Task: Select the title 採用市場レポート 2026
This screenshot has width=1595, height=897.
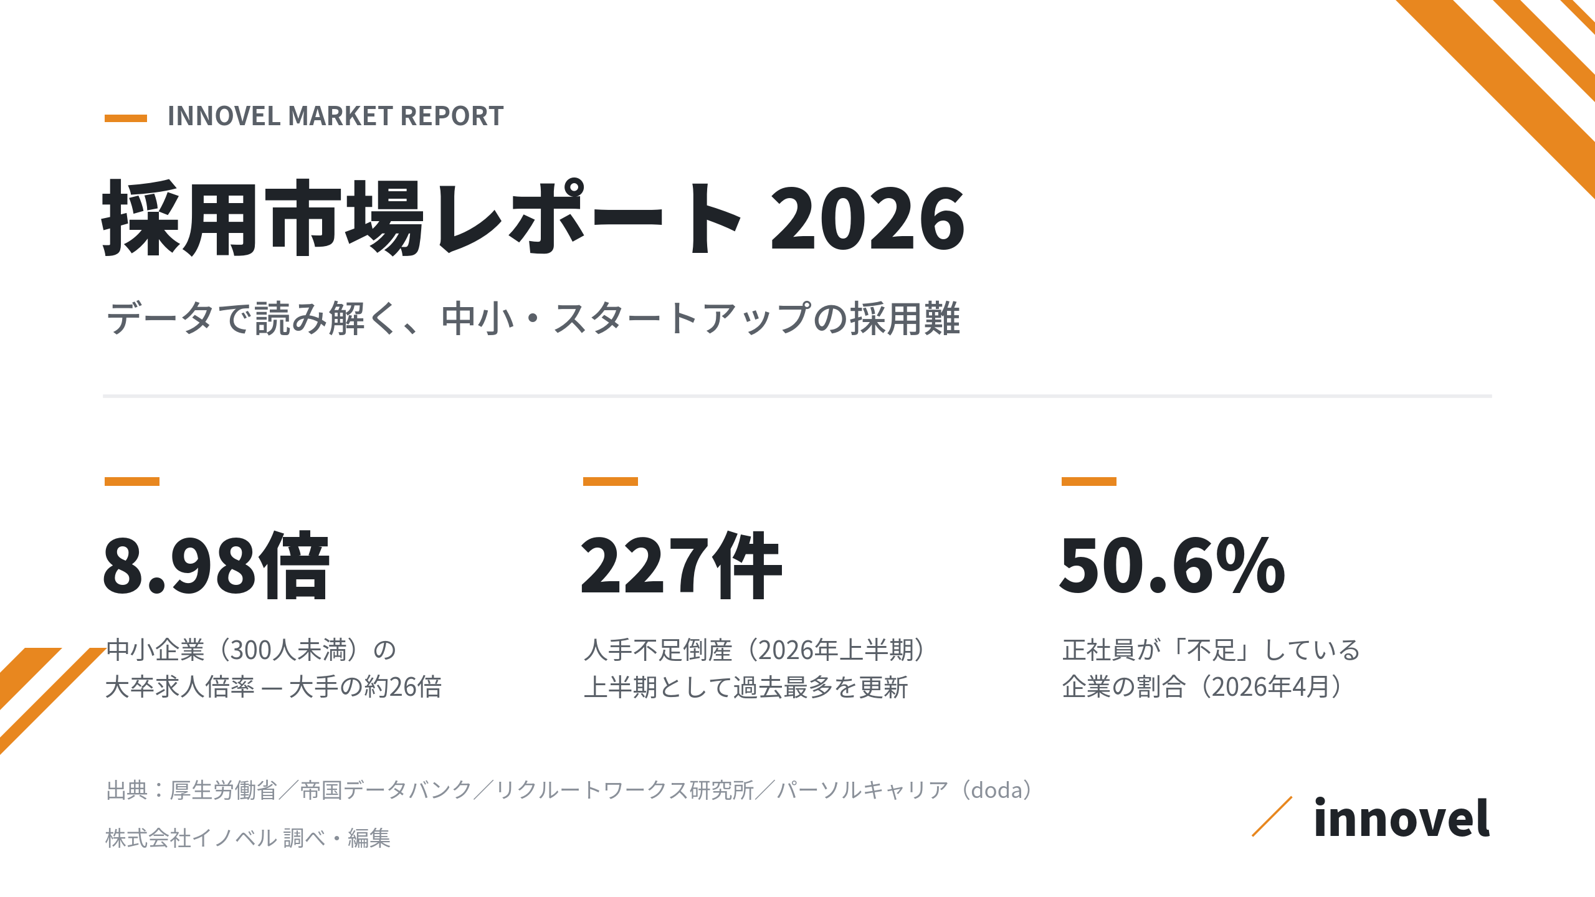Action: pos(534,219)
